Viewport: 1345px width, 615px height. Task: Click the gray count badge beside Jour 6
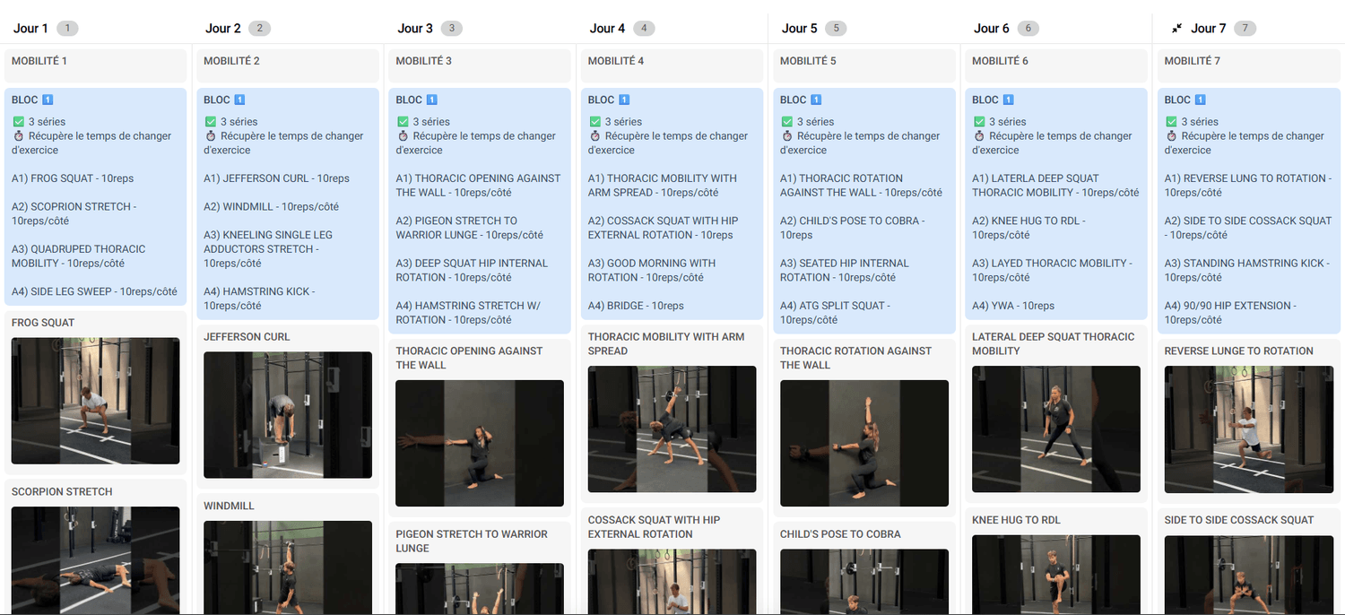click(1028, 29)
